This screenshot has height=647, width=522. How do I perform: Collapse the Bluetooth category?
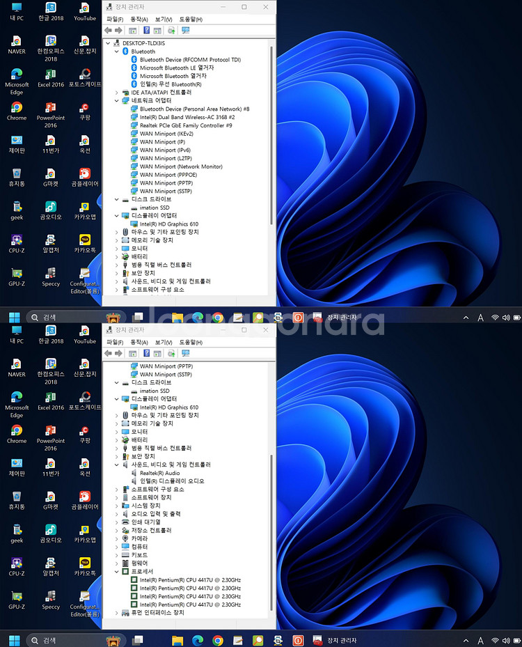[x=117, y=51]
